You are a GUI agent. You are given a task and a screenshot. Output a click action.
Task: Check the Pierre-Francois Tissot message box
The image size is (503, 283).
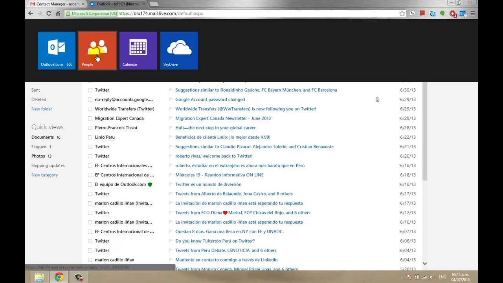(x=90, y=128)
